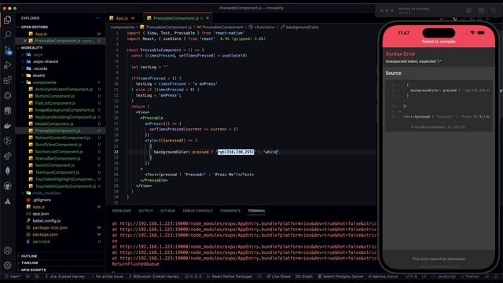
Task: Switch to the Problems panel tab
Action: [x=122, y=211]
